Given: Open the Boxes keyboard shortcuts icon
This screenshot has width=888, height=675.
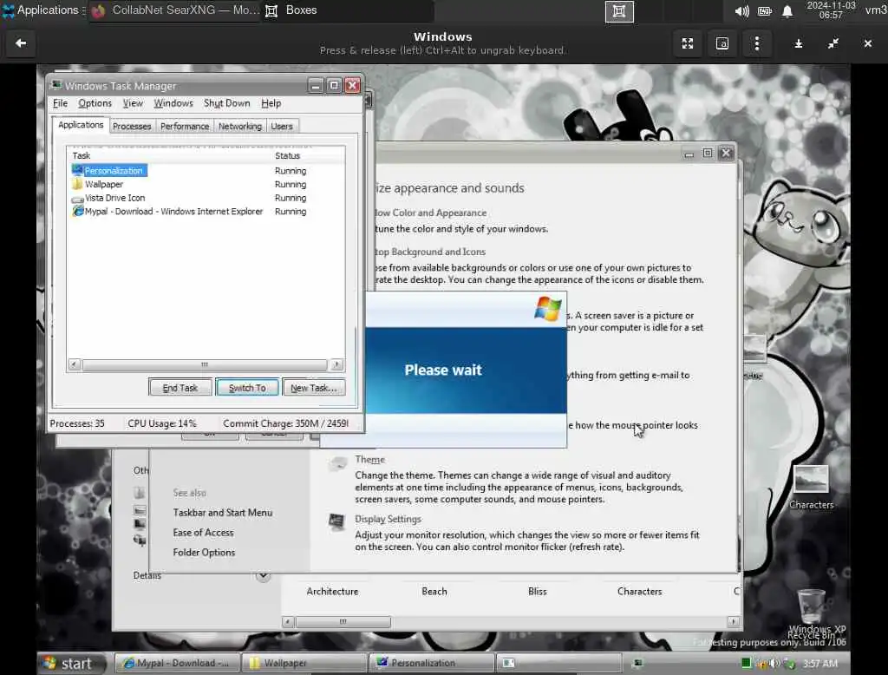Looking at the screenshot, I should tap(722, 43).
